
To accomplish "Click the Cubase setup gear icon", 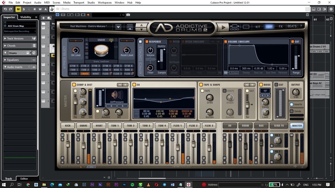I will pyautogui.click(x=331, y=9).
